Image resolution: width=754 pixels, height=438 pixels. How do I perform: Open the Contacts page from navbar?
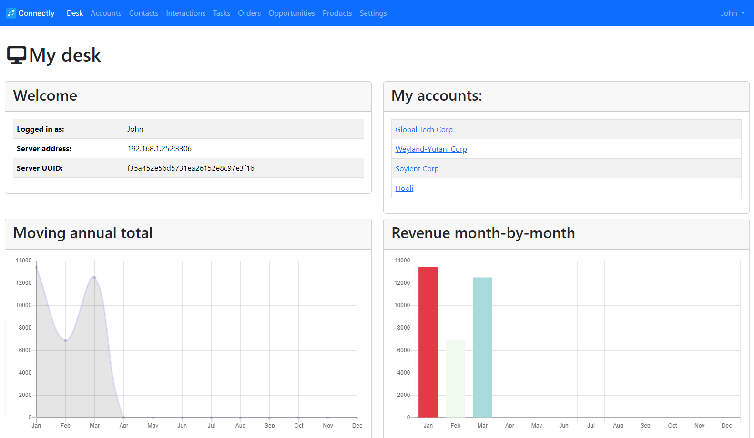[143, 13]
